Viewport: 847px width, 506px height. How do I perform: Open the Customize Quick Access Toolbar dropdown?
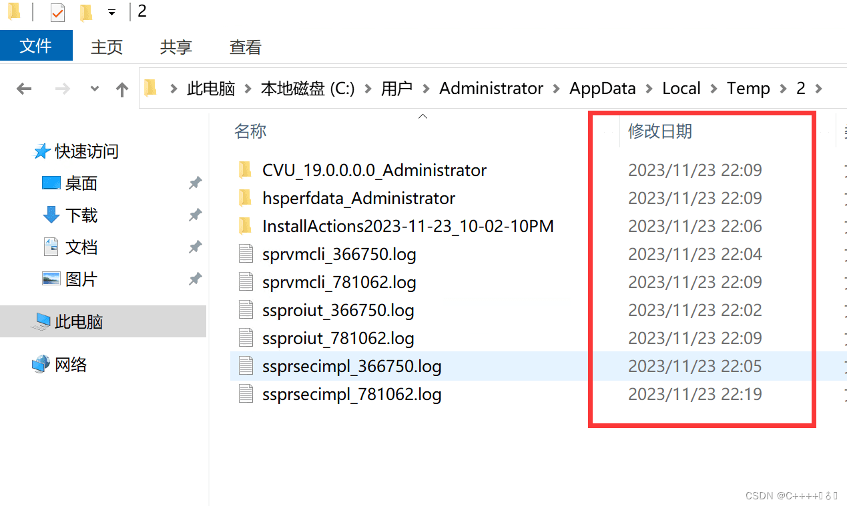coord(111,13)
